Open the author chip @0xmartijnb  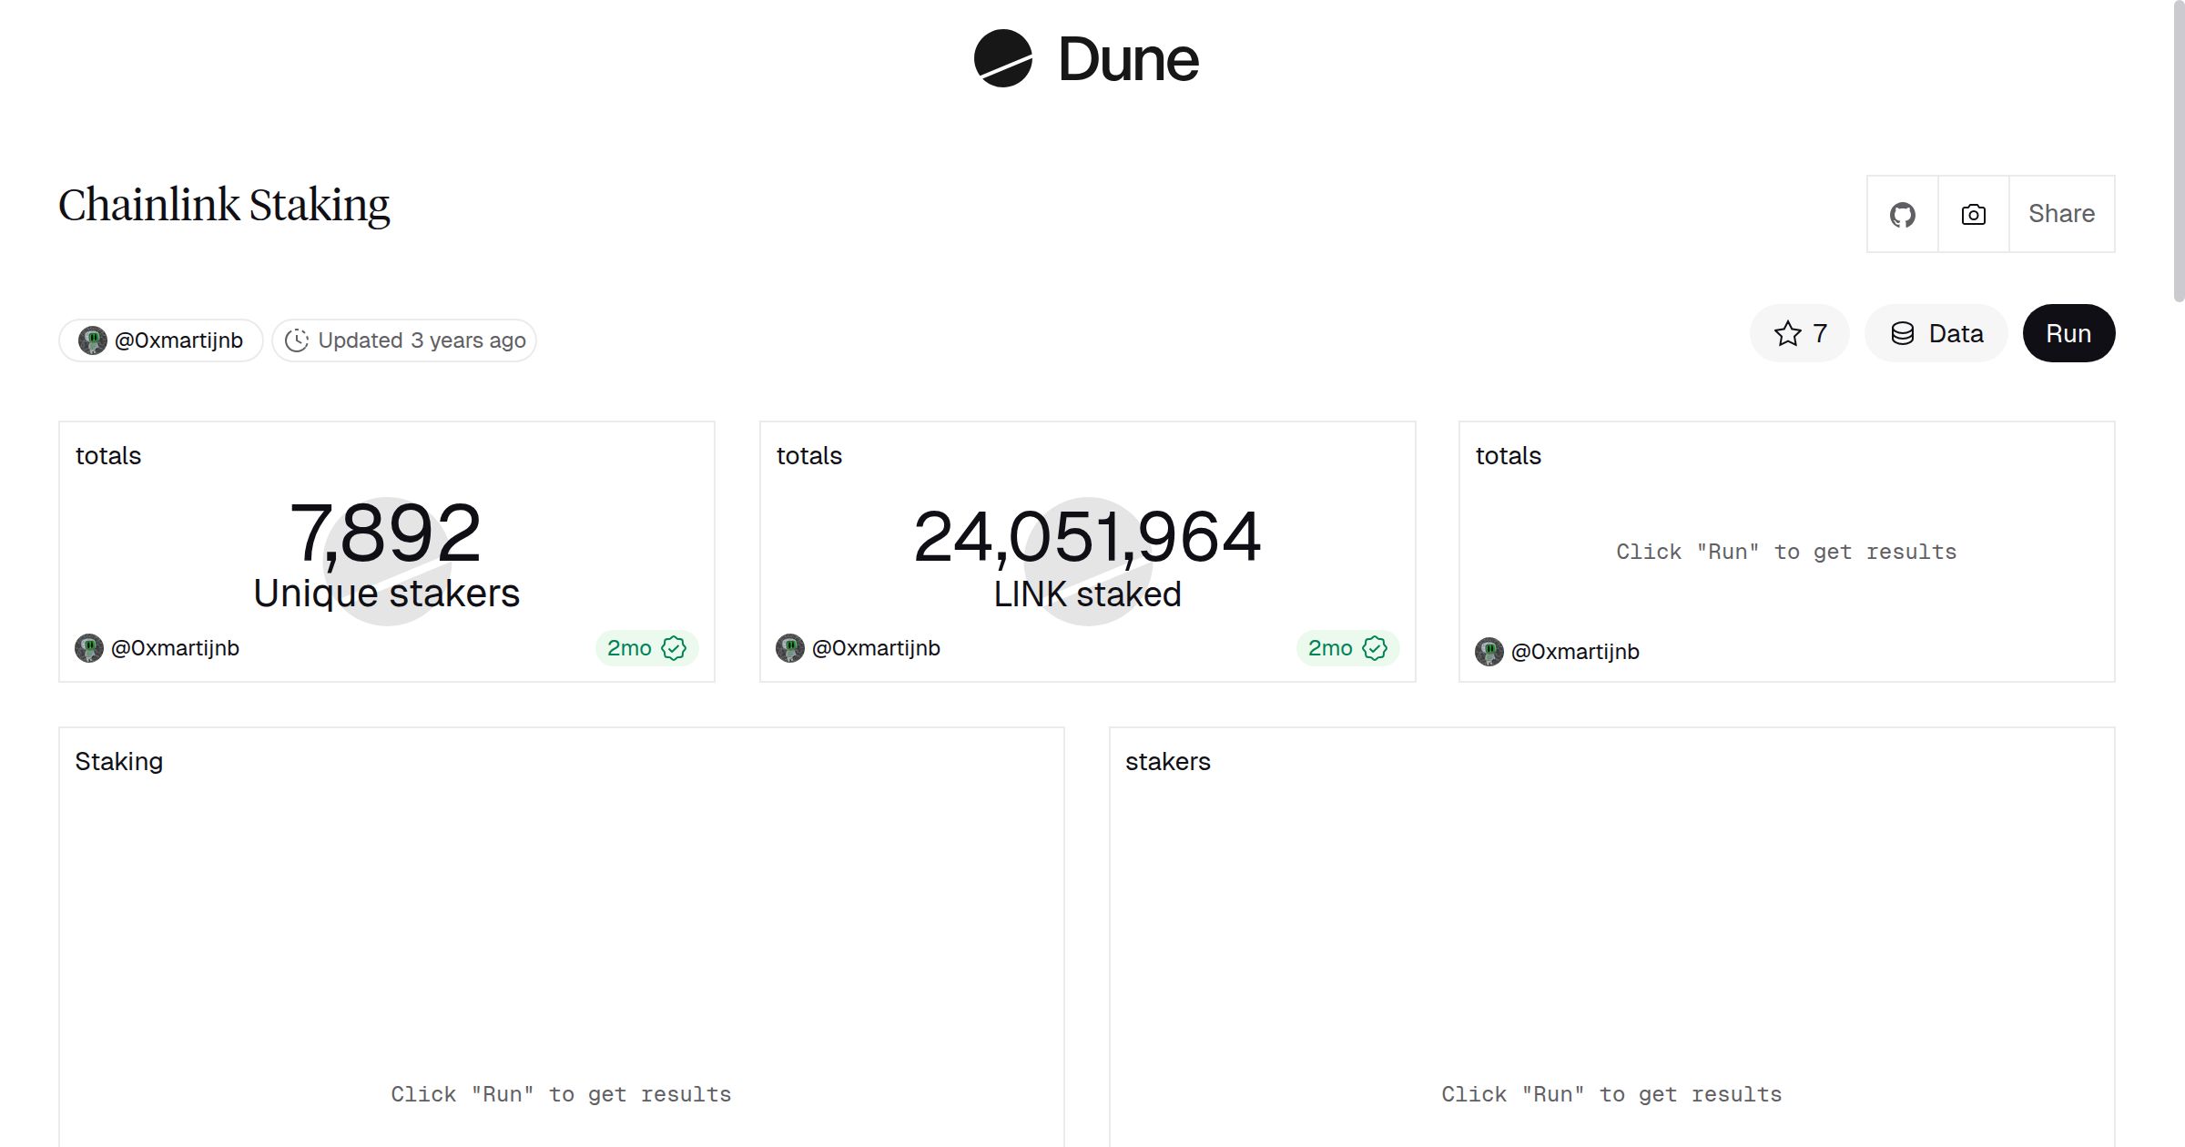coord(161,340)
